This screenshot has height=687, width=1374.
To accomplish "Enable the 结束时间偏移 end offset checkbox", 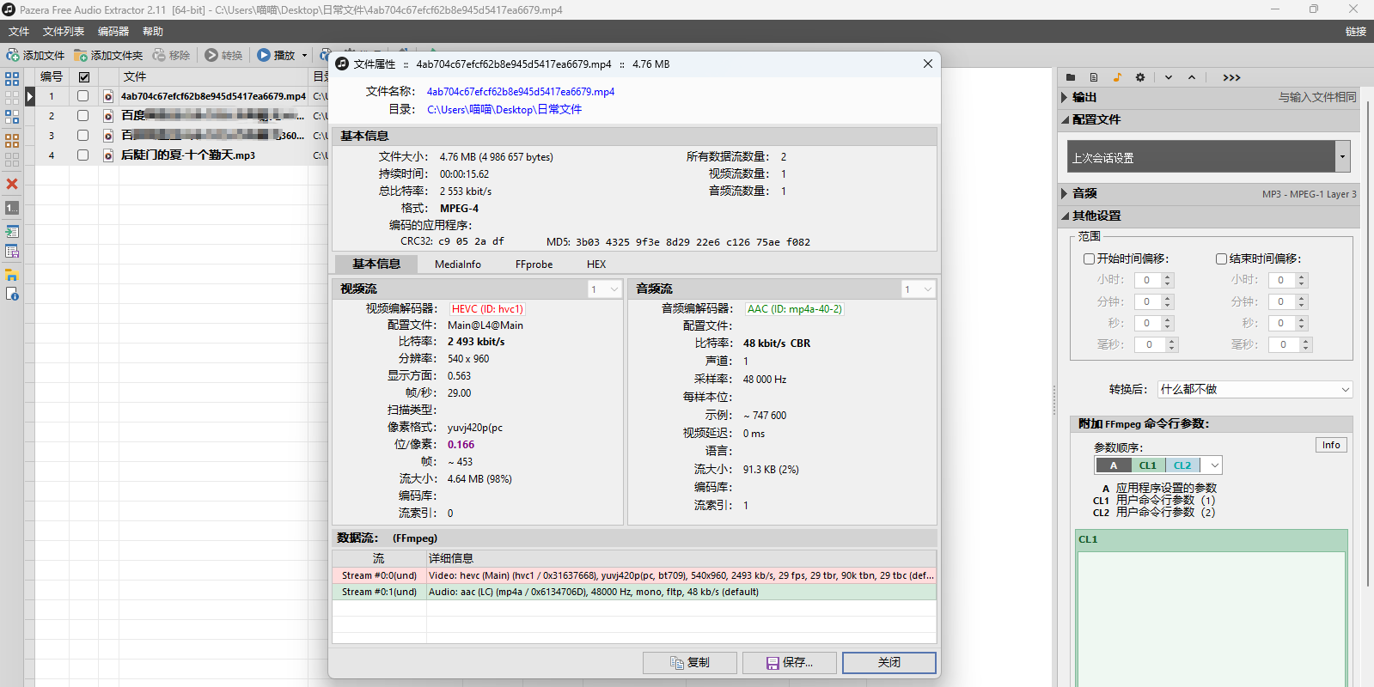I will click(x=1221, y=258).
